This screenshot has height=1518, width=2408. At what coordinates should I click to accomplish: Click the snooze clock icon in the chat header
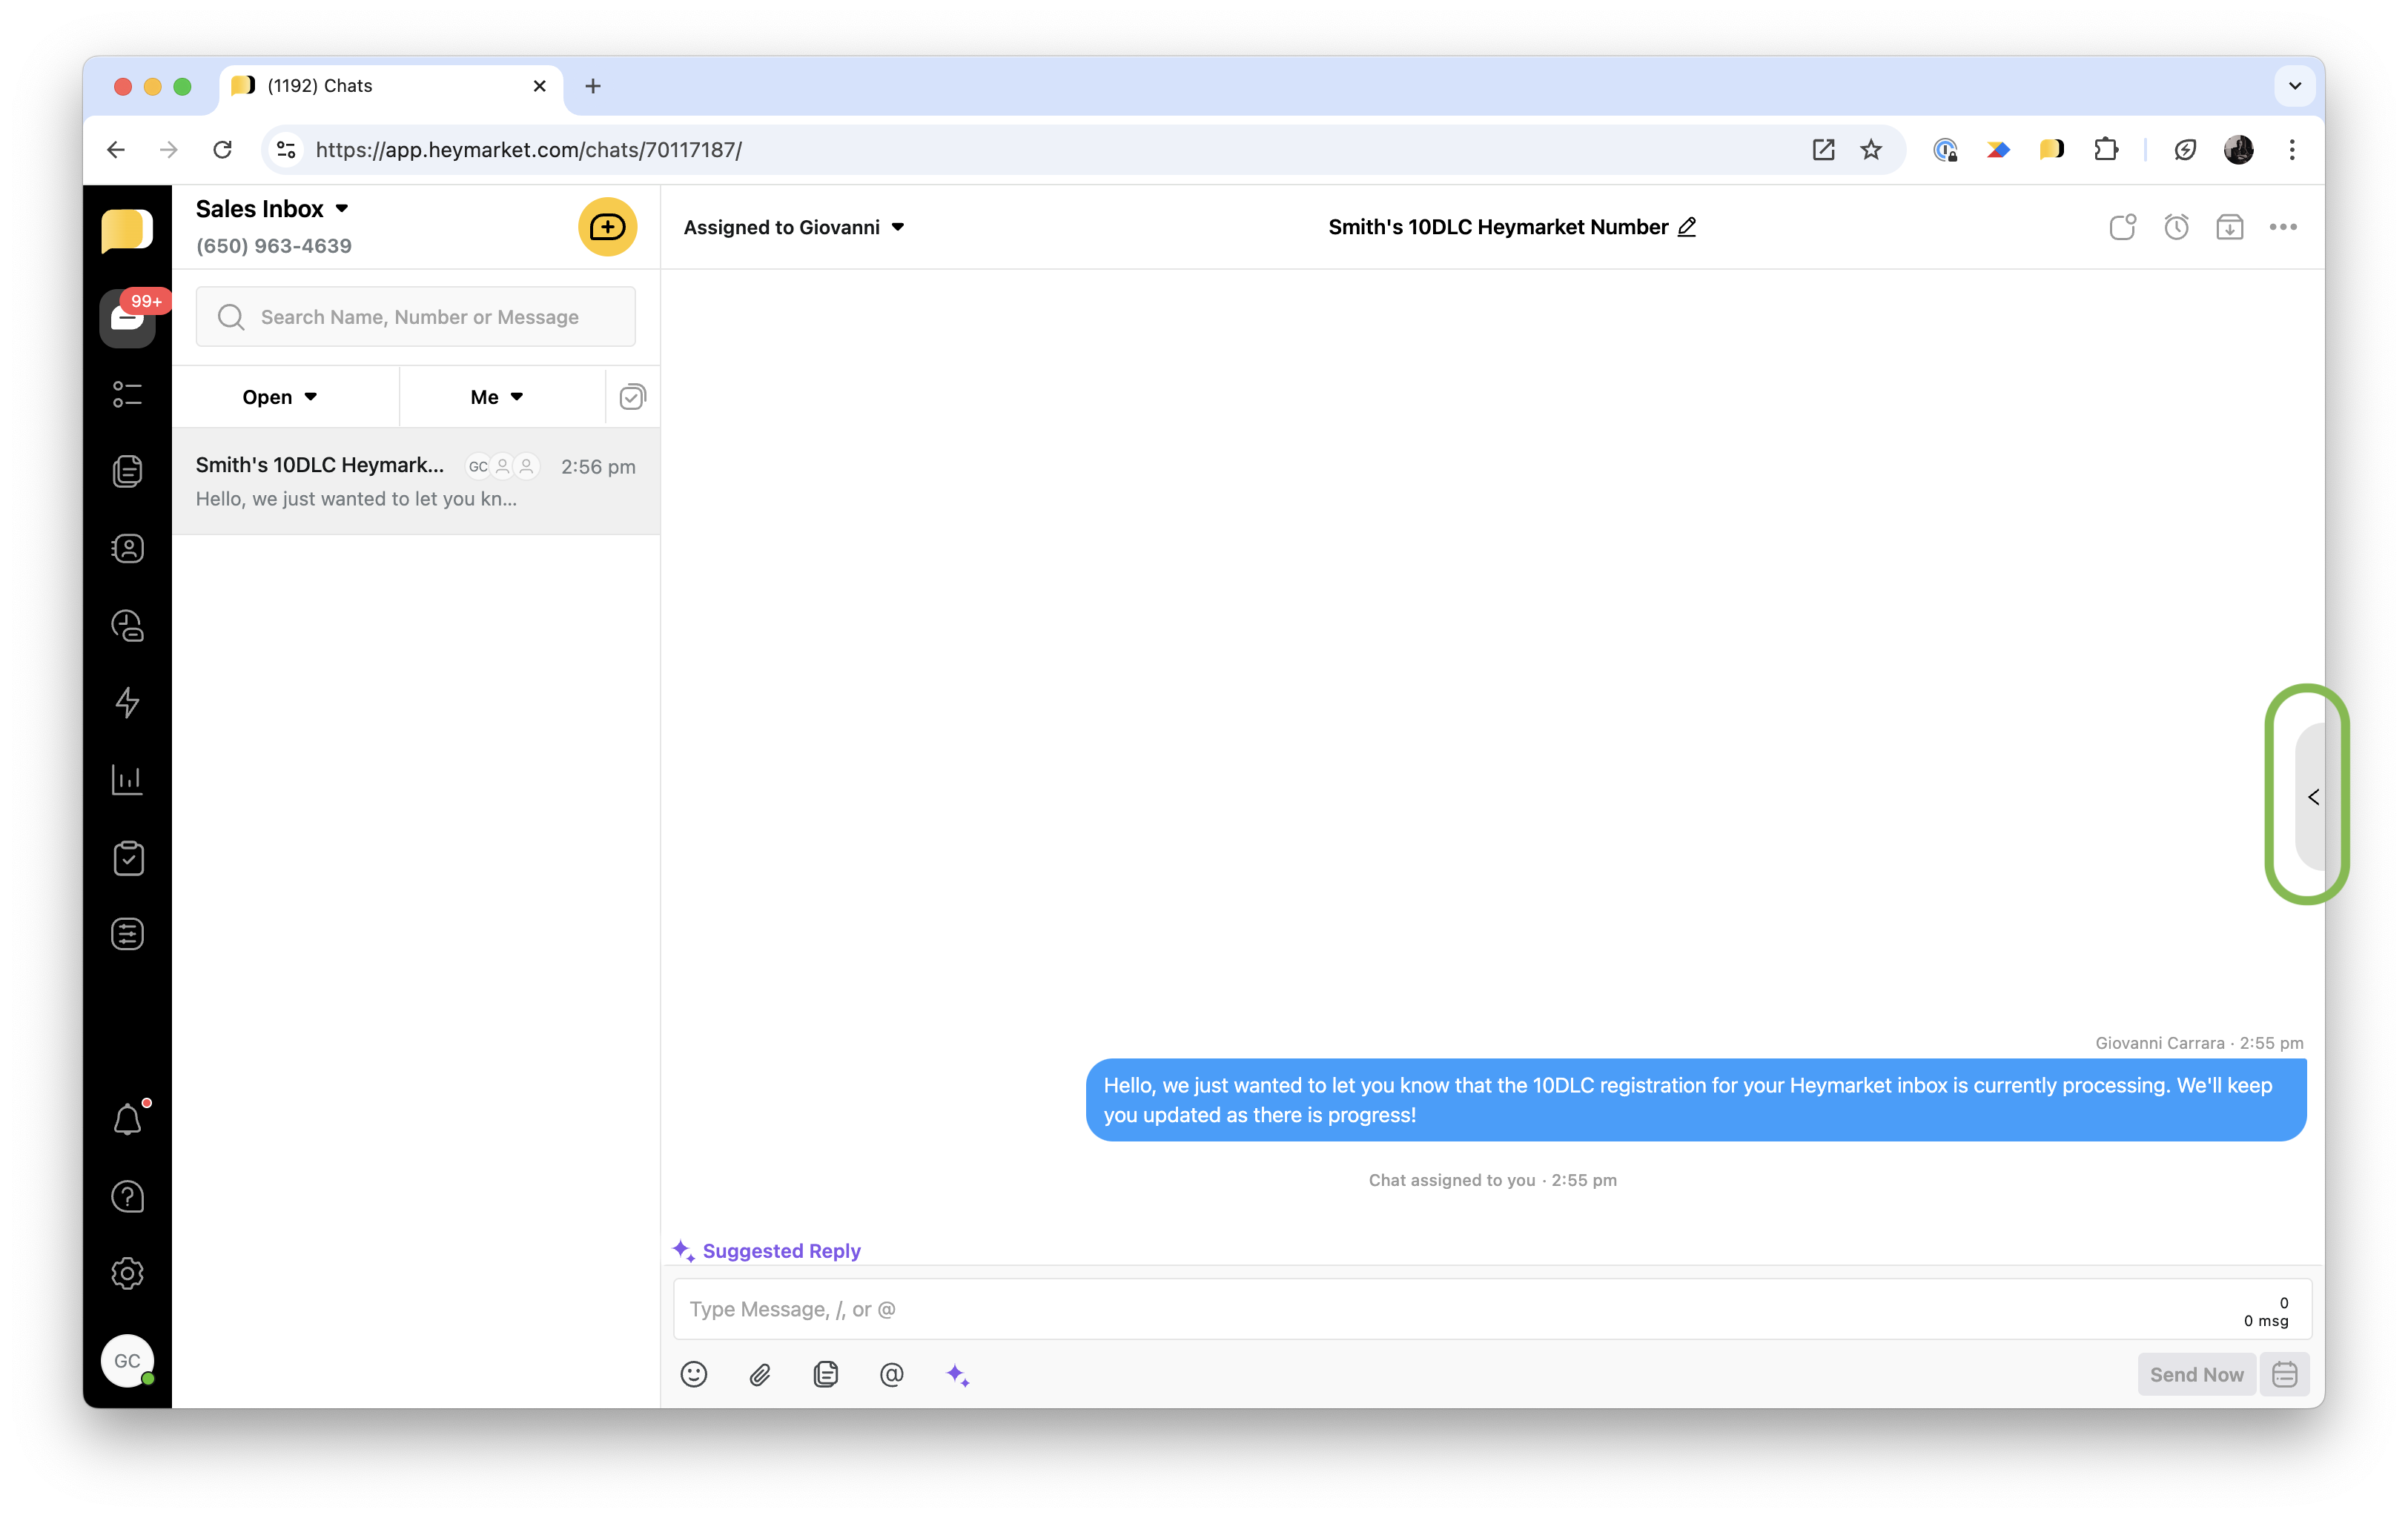(2176, 227)
